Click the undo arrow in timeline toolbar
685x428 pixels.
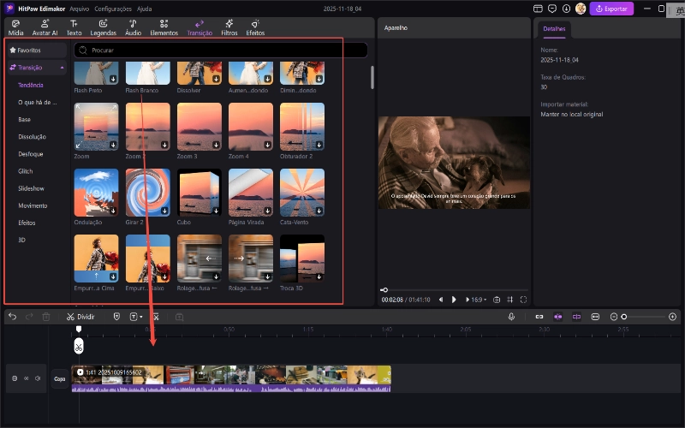(x=12, y=317)
